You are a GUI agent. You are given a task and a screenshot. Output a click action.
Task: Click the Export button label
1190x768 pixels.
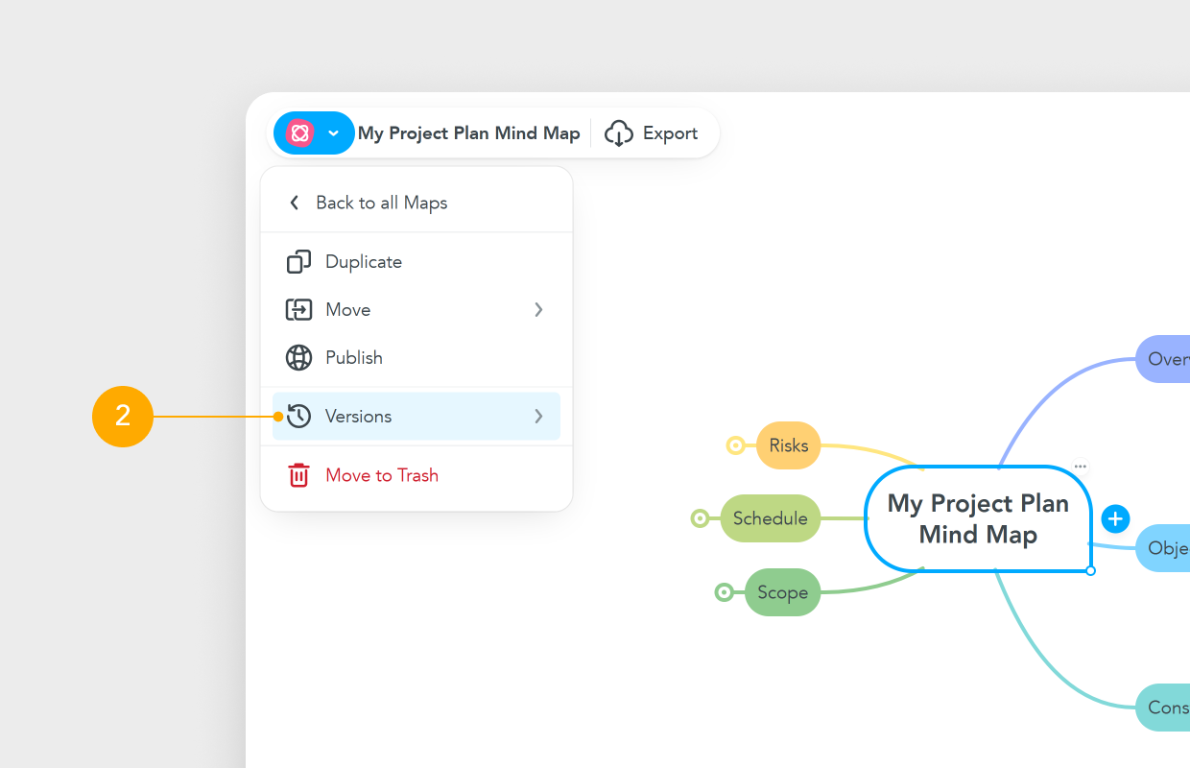tap(670, 133)
